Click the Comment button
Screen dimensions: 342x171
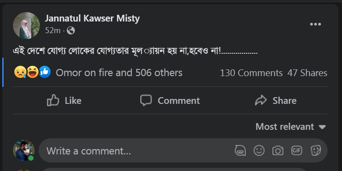(x=170, y=100)
